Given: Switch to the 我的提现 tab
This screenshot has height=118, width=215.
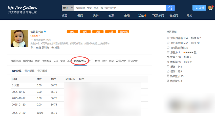Looking at the screenshot, I should tap(29, 71).
